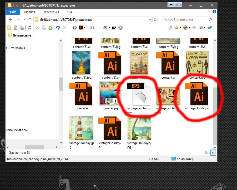Go forward with the right arrow
Screen dimensions: 237x190
click(18, 19)
